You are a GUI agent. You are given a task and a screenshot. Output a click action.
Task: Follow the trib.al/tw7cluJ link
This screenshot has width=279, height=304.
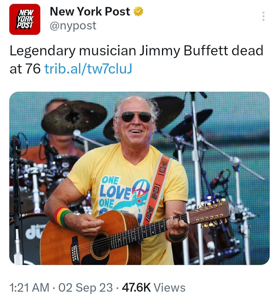[88, 68]
